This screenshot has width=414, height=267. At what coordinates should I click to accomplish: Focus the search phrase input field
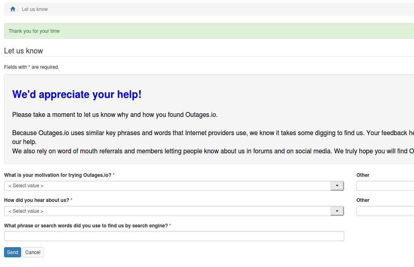click(174, 236)
